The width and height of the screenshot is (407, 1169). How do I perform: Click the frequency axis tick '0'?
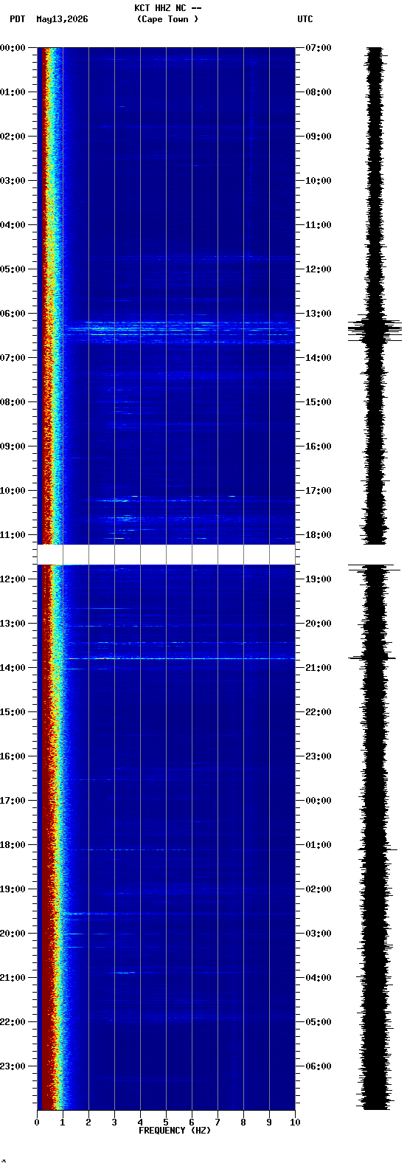point(37,1123)
